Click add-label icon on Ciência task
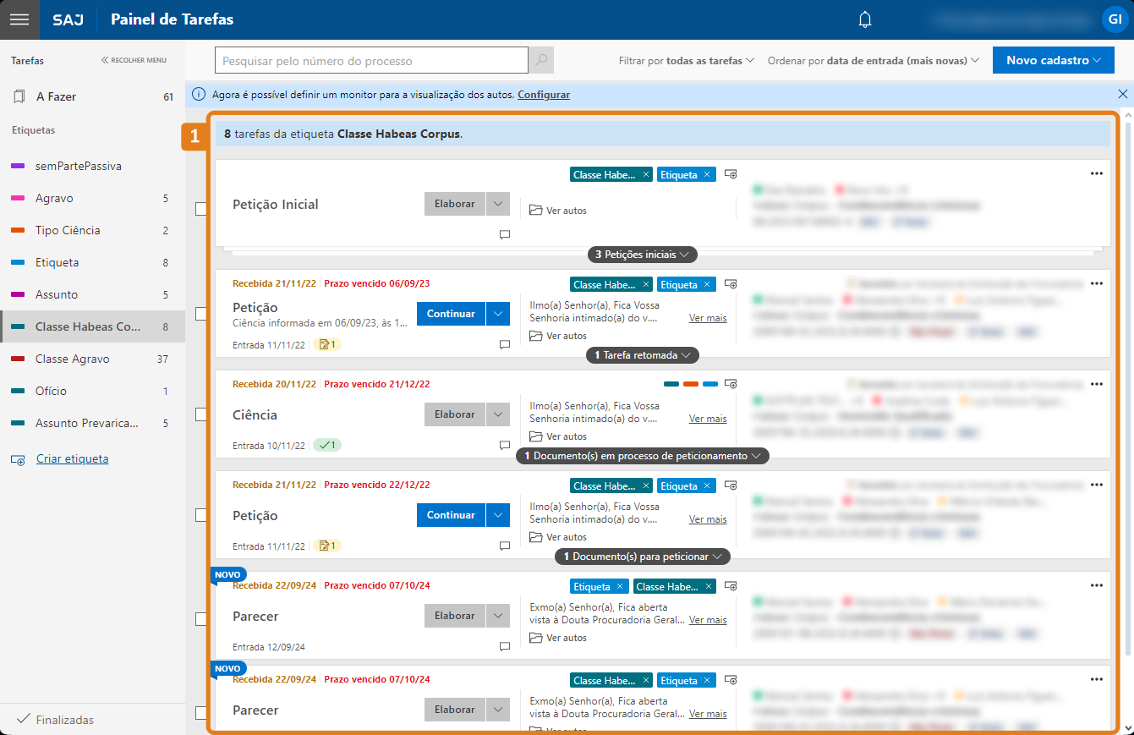This screenshot has height=735, width=1134. [x=731, y=384]
